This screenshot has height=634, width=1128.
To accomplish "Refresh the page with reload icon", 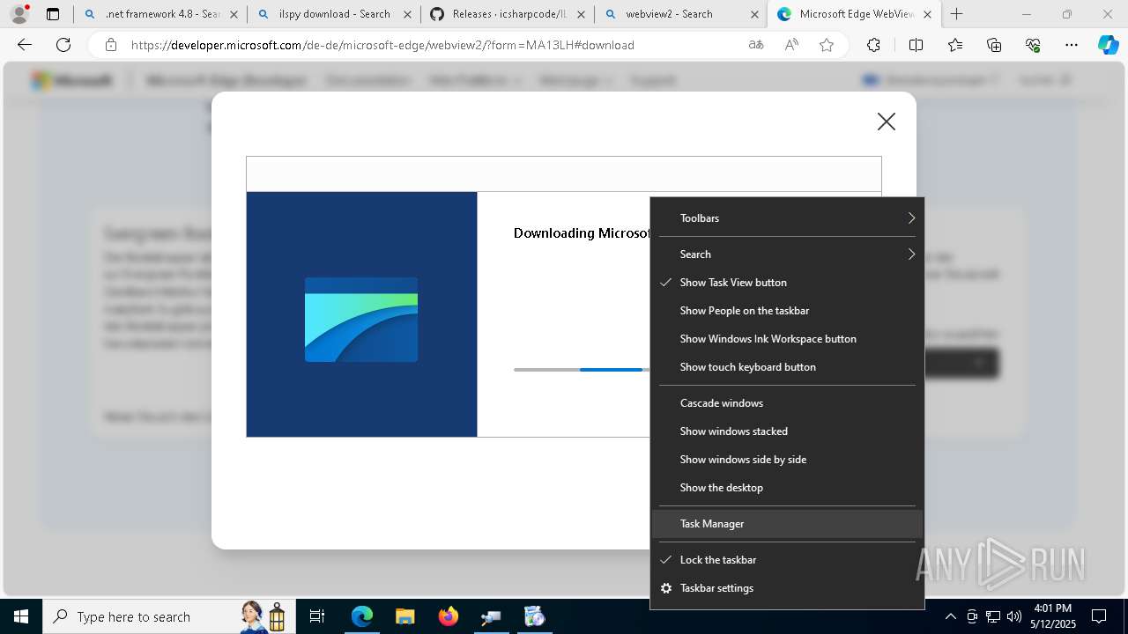I will [x=63, y=45].
